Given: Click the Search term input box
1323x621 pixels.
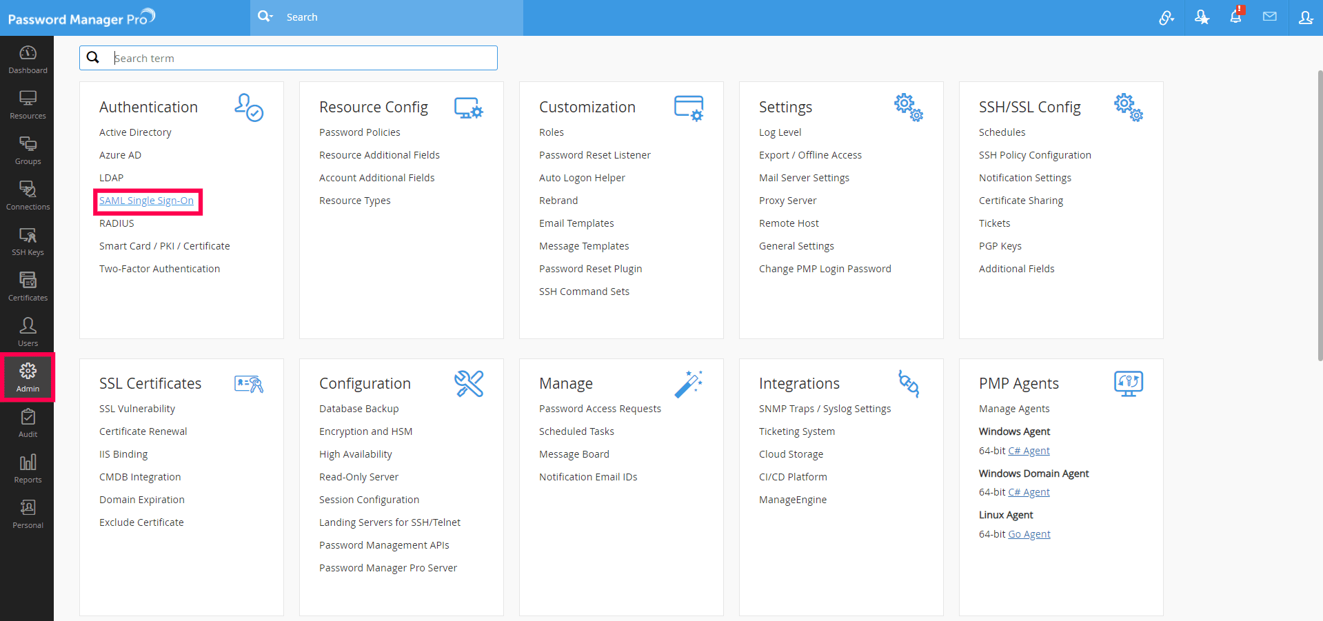Looking at the screenshot, I should (x=288, y=58).
